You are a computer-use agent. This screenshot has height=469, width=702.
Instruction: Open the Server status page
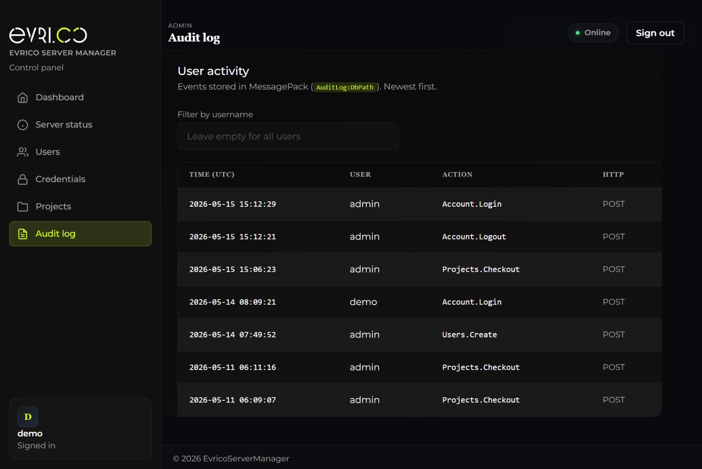pyautogui.click(x=80, y=125)
